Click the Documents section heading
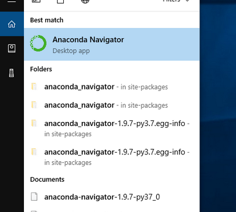 tap(47, 180)
